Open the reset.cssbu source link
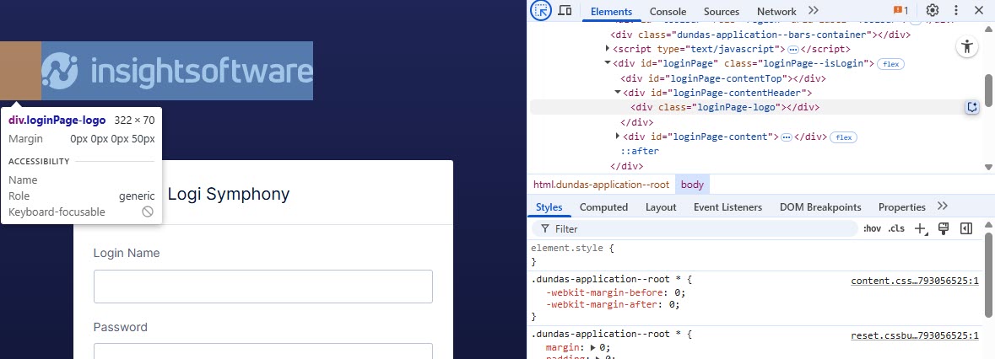The height and width of the screenshot is (359, 995). 915,336
